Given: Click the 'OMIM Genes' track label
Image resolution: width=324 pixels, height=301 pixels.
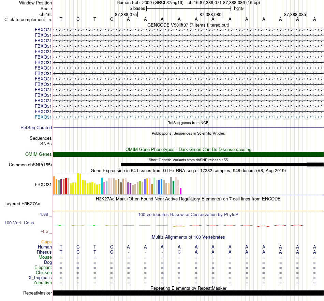Looking at the screenshot, I should tap(38, 154).
